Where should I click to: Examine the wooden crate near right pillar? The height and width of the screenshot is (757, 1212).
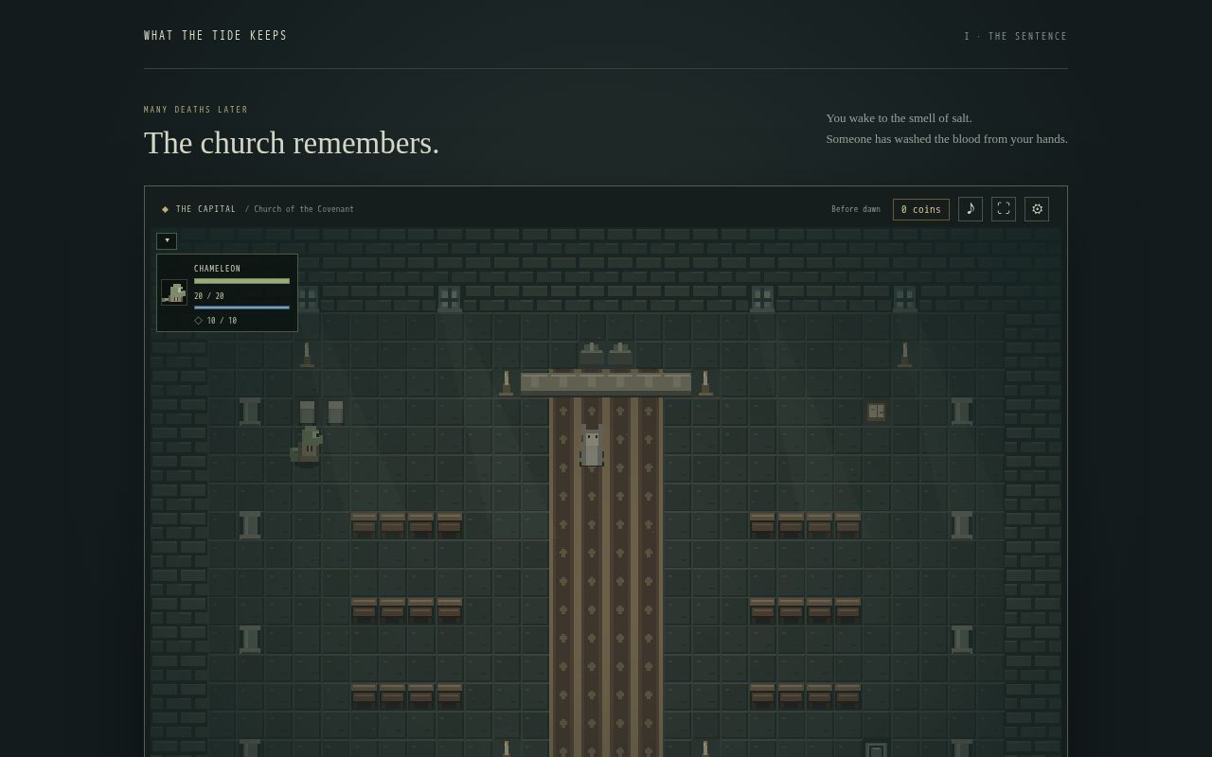coord(876,412)
